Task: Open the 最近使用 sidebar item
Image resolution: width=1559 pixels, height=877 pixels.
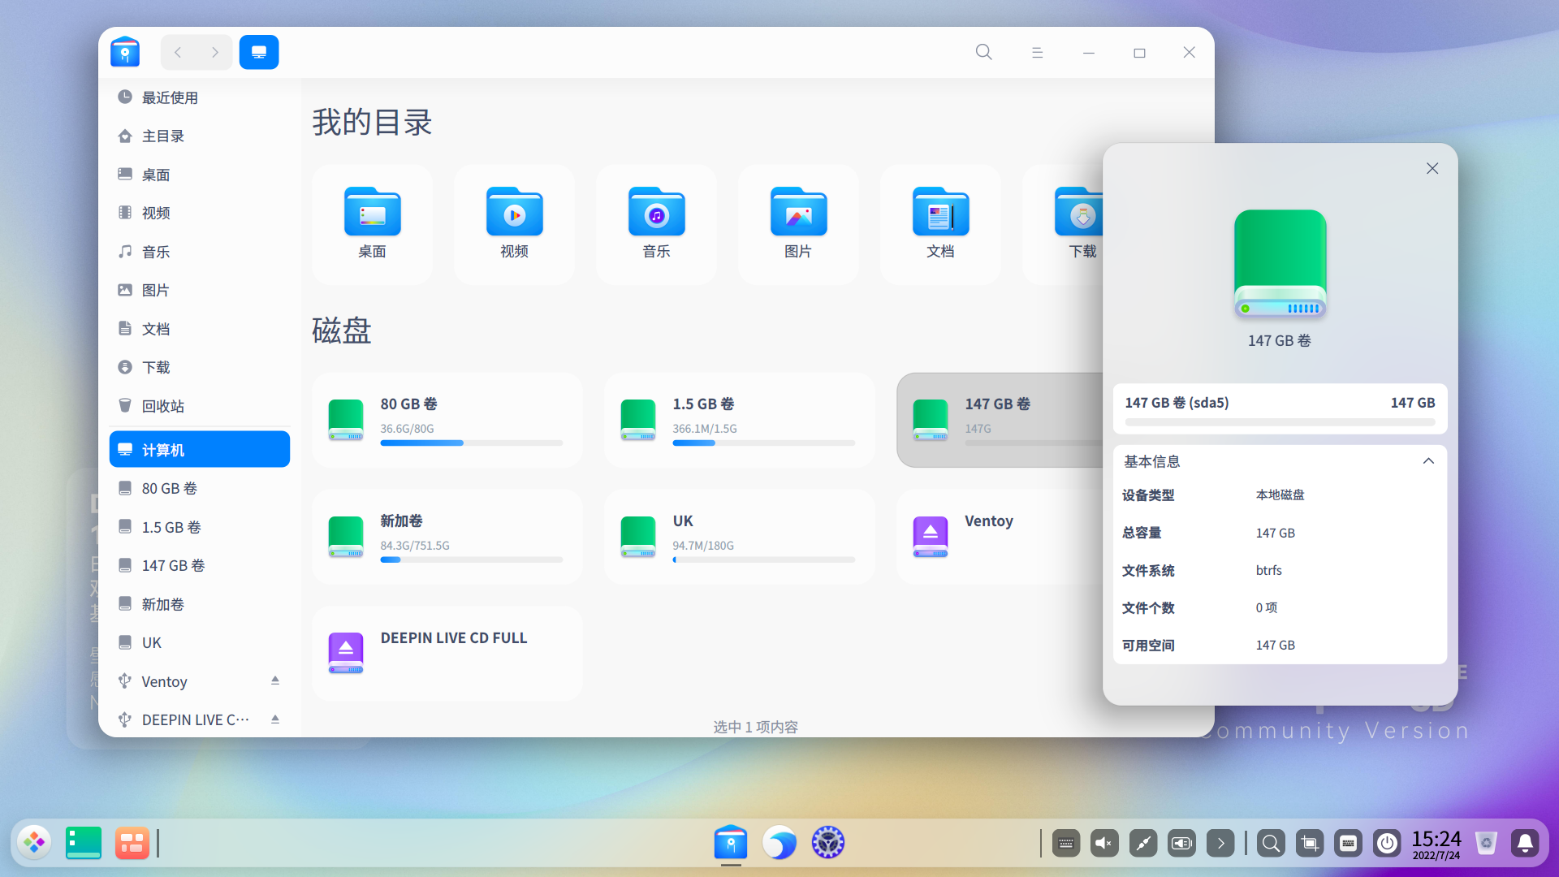Action: (170, 97)
